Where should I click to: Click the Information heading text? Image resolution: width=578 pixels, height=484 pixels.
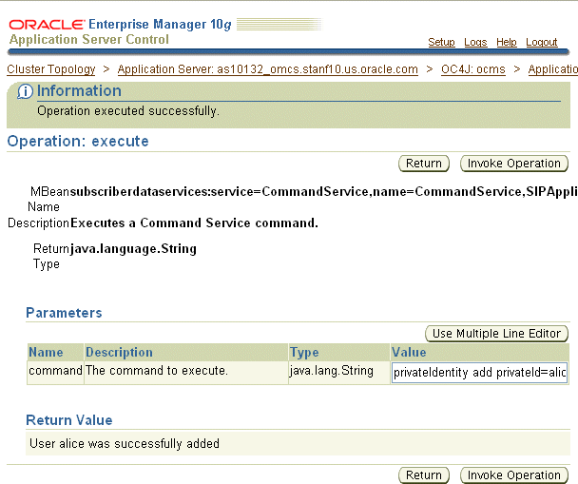(79, 91)
